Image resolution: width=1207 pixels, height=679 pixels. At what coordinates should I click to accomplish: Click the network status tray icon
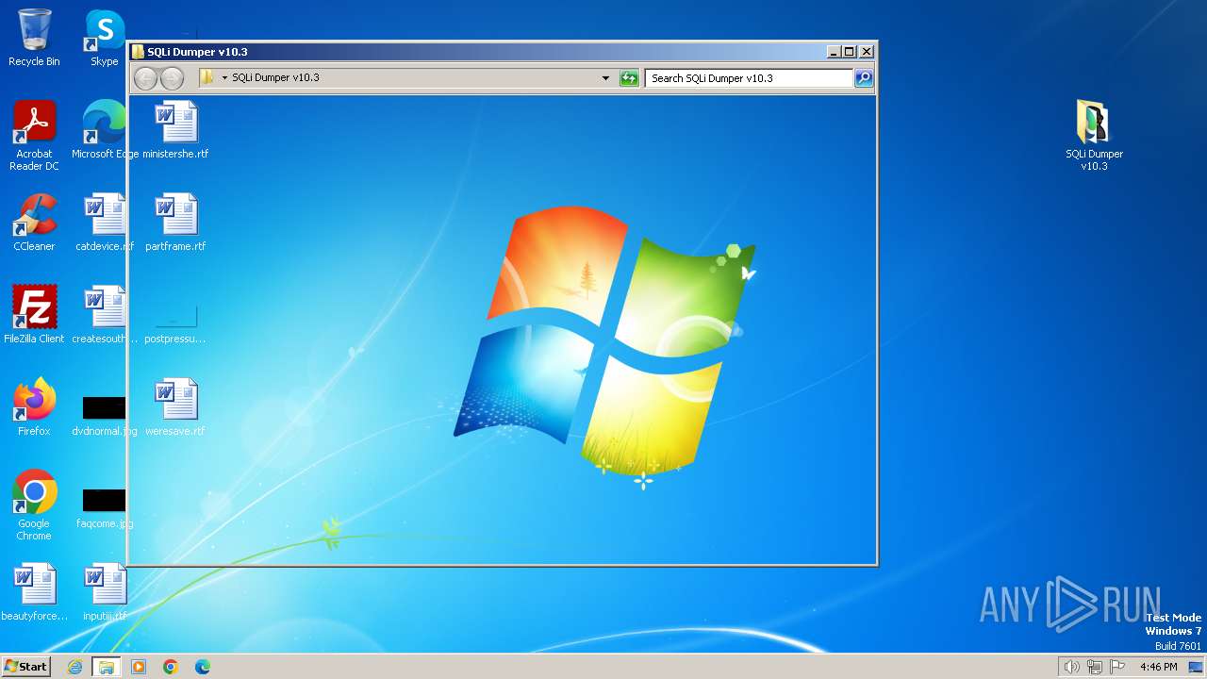pos(1095,667)
